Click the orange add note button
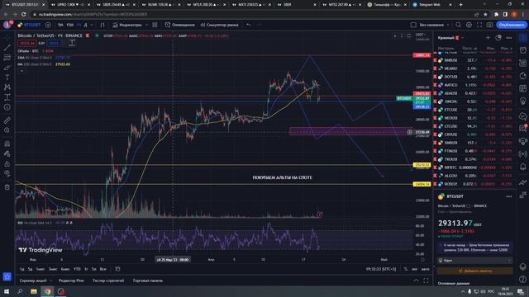The width and height of the screenshot is (529, 297). 475,271
